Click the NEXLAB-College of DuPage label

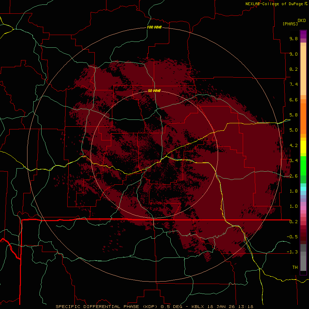tap(274, 4)
